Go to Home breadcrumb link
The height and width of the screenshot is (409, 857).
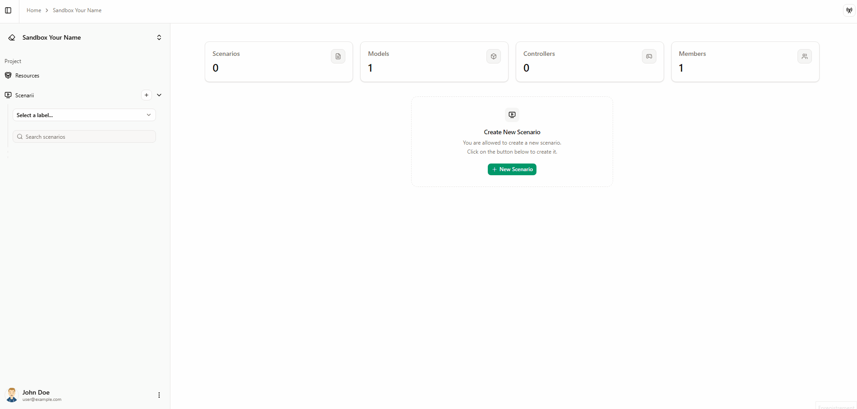[x=34, y=10]
